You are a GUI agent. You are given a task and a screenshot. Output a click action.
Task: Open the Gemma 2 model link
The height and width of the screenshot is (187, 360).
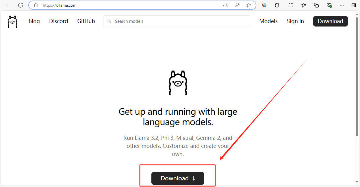click(208, 138)
